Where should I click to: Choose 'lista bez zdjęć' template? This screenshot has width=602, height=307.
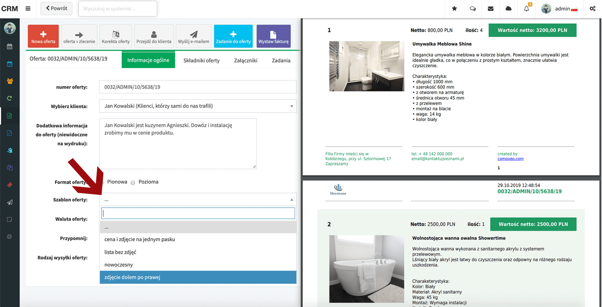pos(198,252)
